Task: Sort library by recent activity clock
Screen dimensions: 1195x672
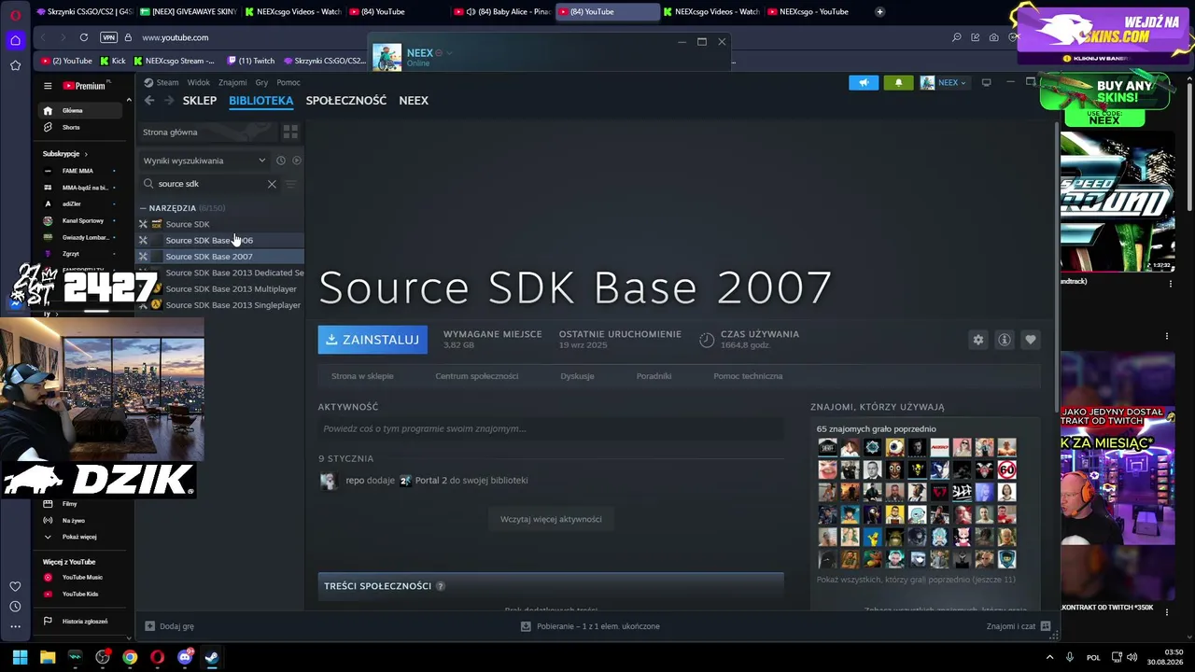Action: pyautogui.click(x=280, y=161)
